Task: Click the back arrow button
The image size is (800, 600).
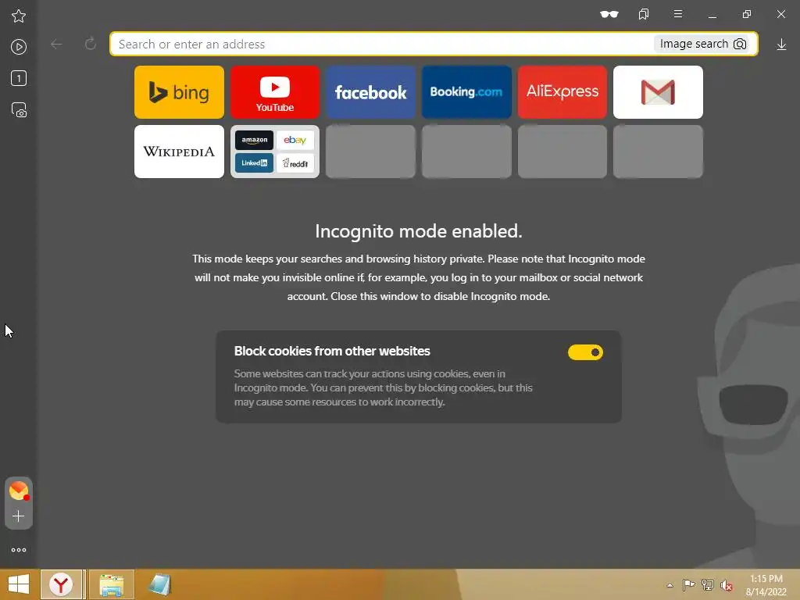Action: 56,45
